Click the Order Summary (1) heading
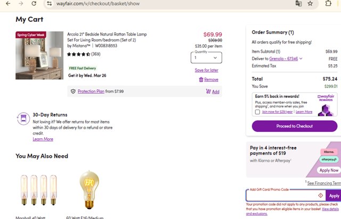Screen dimensions: 341x219 (273, 32)
